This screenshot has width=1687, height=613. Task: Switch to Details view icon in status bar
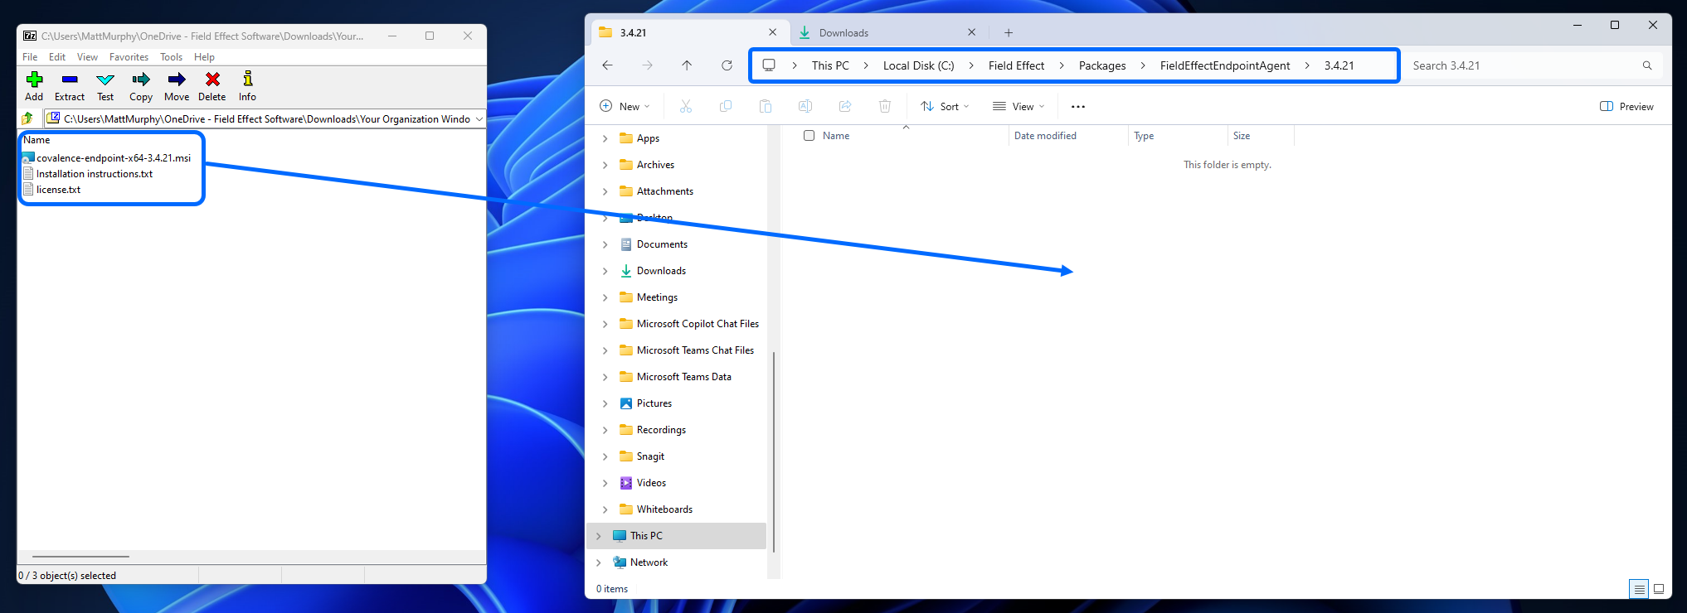[x=1639, y=589]
